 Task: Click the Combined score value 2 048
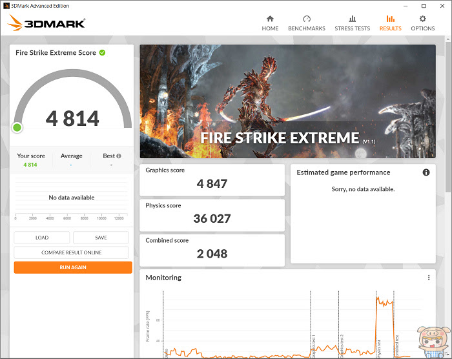click(212, 254)
